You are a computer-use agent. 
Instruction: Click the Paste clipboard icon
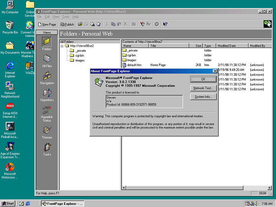119,24
